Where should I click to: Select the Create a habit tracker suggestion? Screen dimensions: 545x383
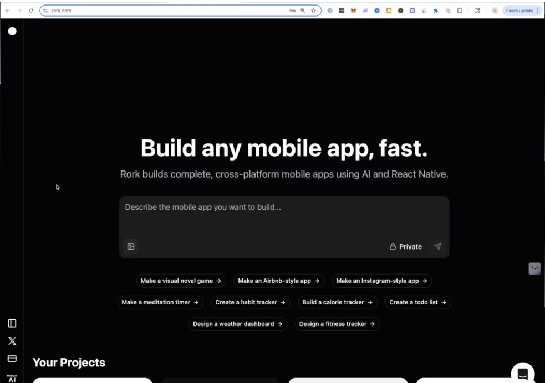coord(251,302)
